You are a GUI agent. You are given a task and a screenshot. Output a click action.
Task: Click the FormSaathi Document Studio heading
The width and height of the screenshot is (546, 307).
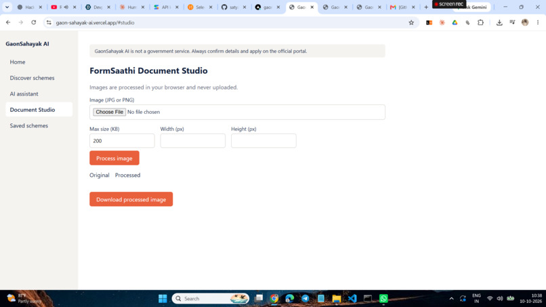click(148, 70)
